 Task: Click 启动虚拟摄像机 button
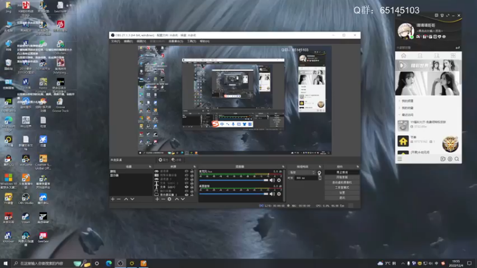point(342,183)
